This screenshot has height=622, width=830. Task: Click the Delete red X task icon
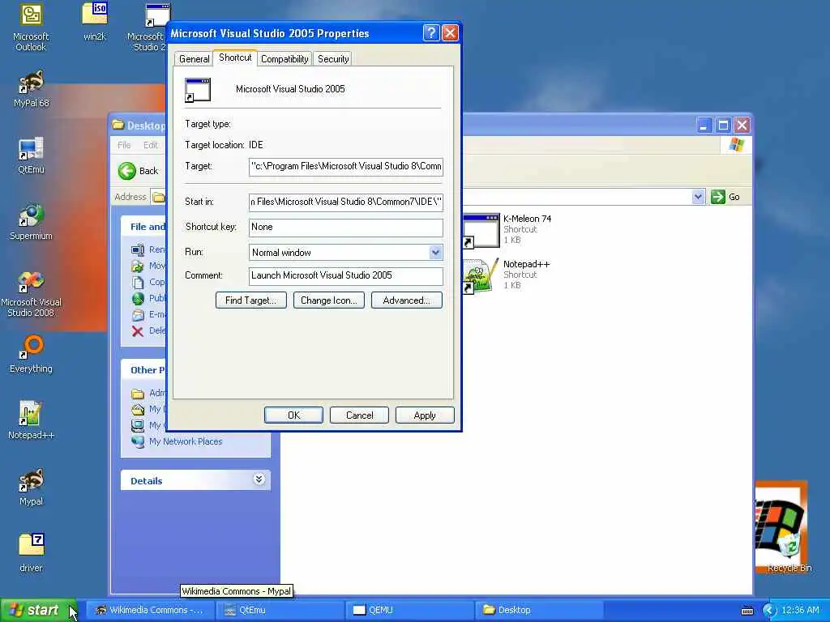point(138,331)
